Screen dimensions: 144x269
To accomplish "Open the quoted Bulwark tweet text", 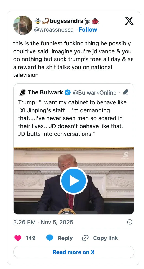I will click(72, 118).
